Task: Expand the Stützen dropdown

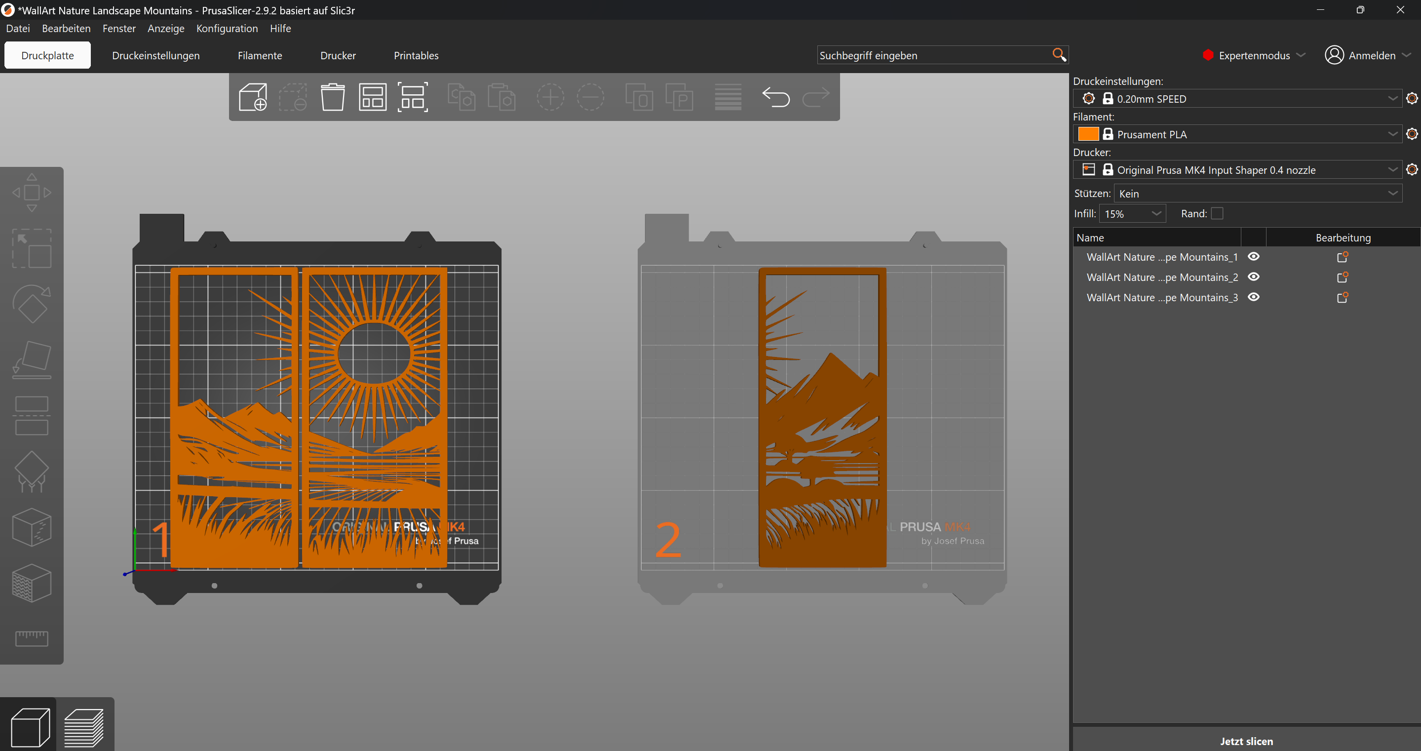Action: point(1258,193)
